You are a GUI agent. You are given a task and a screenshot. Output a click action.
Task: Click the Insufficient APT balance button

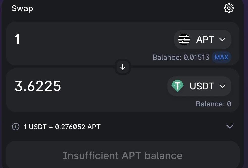(x=123, y=155)
